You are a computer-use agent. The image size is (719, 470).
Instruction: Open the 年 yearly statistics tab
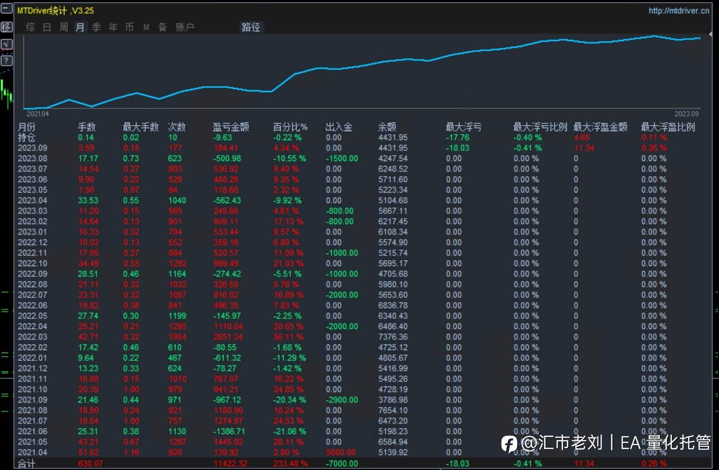[x=113, y=27]
